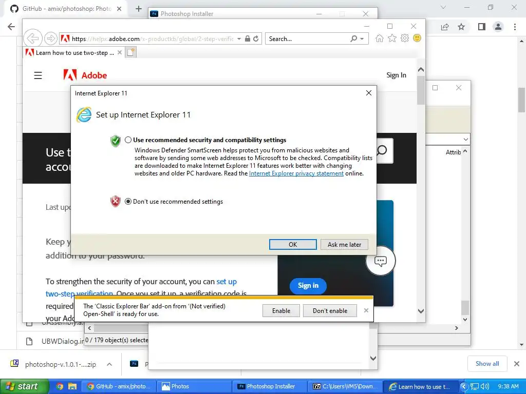Click the 'set up' two-step verification link
The width and height of the screenshot is (526, 394).
point(227,282)
